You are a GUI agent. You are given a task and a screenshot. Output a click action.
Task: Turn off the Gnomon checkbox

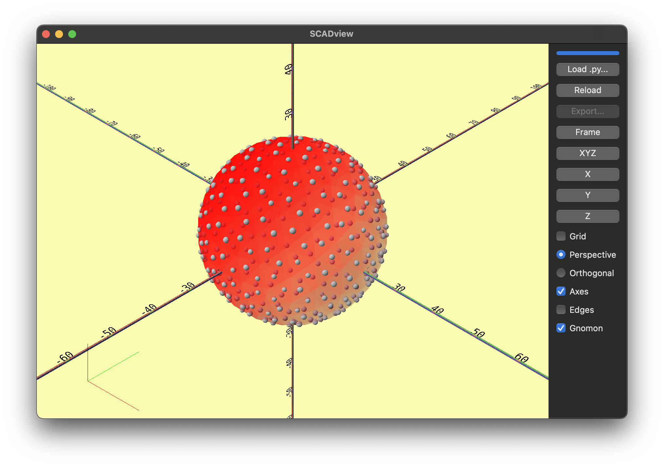561,328
